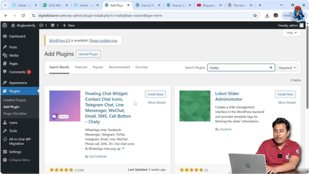Open Posts in sidebar
Image resolution: width=309 pixels, height=174 pixels.
pos(13,47)
